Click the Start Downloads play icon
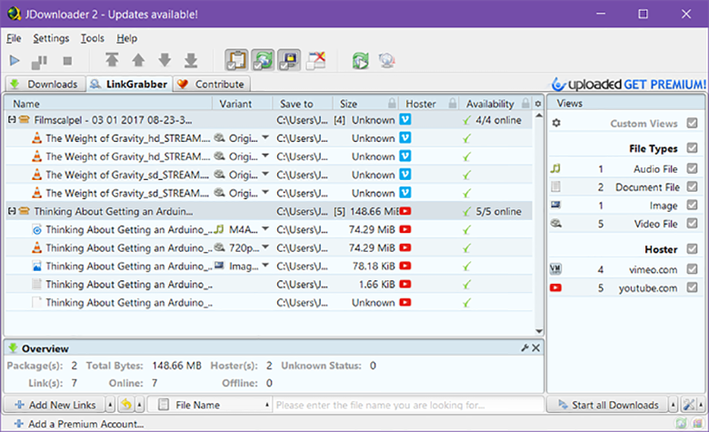709x432 pixels. (x=15, y=61)
